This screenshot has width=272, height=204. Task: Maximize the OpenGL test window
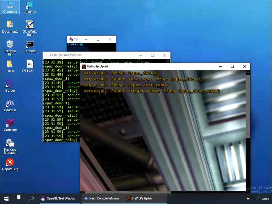tap(98, 39)
